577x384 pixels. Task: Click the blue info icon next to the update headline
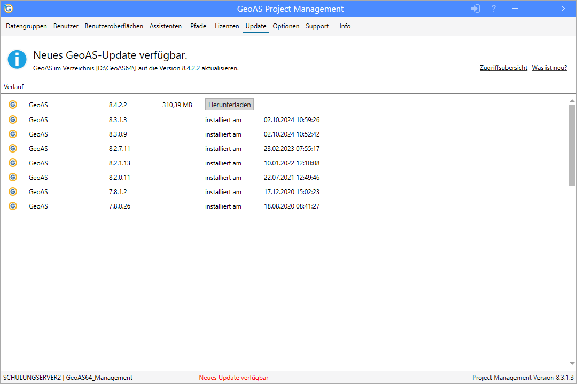tap(17, 59)
